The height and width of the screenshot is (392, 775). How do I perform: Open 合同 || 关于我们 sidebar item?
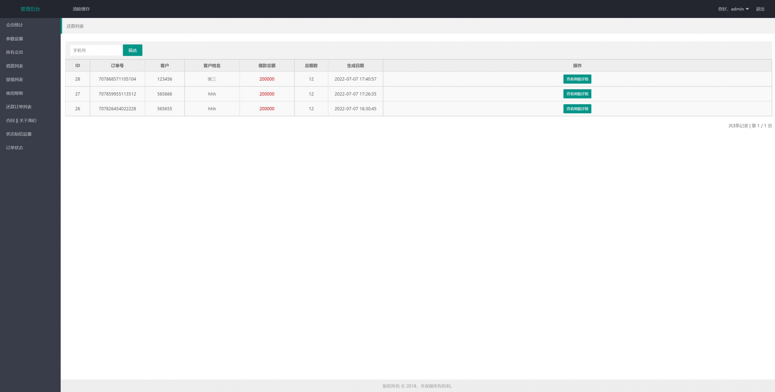[x=21, y=120]
